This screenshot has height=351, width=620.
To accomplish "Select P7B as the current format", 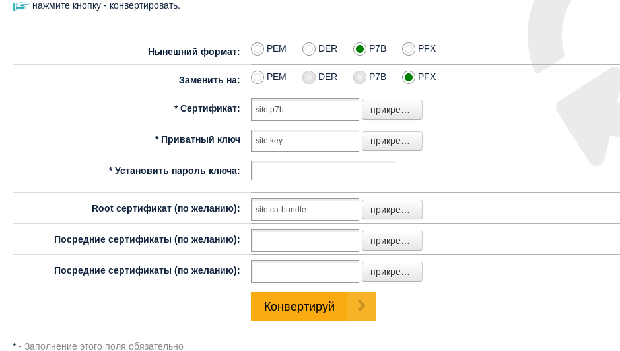I will coord(360,49).
